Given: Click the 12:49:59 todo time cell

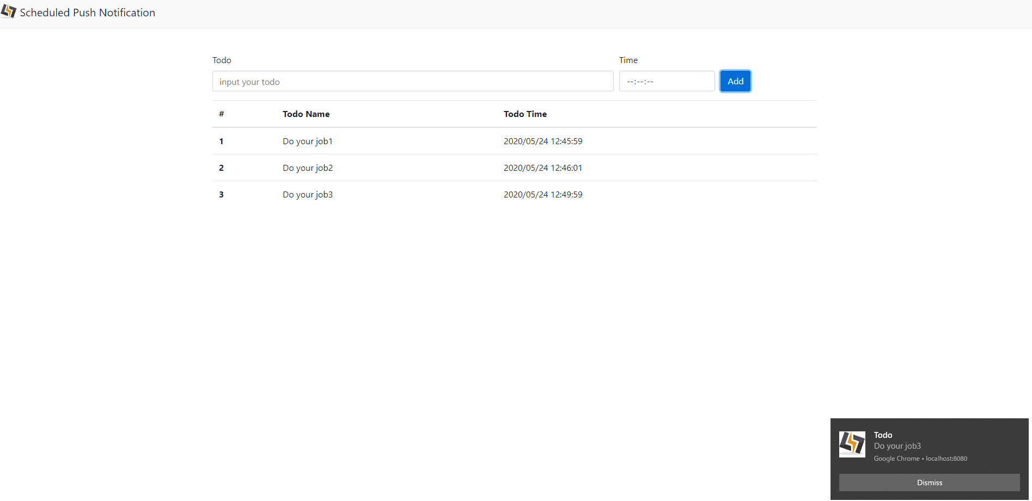Looking at the screenshot, I should coord(542,195).
